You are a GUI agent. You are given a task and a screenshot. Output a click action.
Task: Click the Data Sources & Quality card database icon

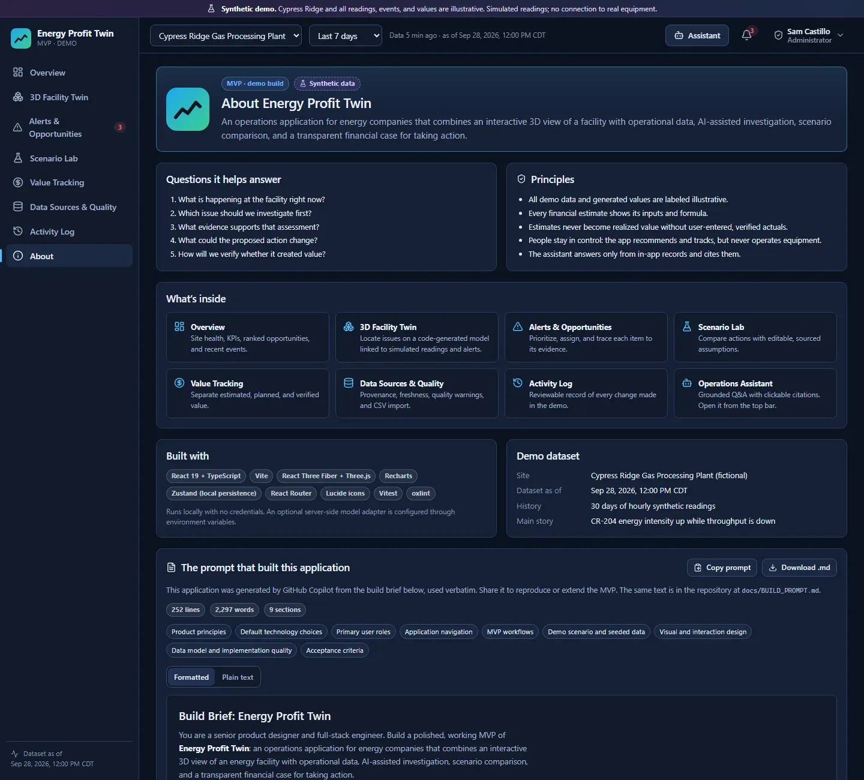tap(349, 383)
